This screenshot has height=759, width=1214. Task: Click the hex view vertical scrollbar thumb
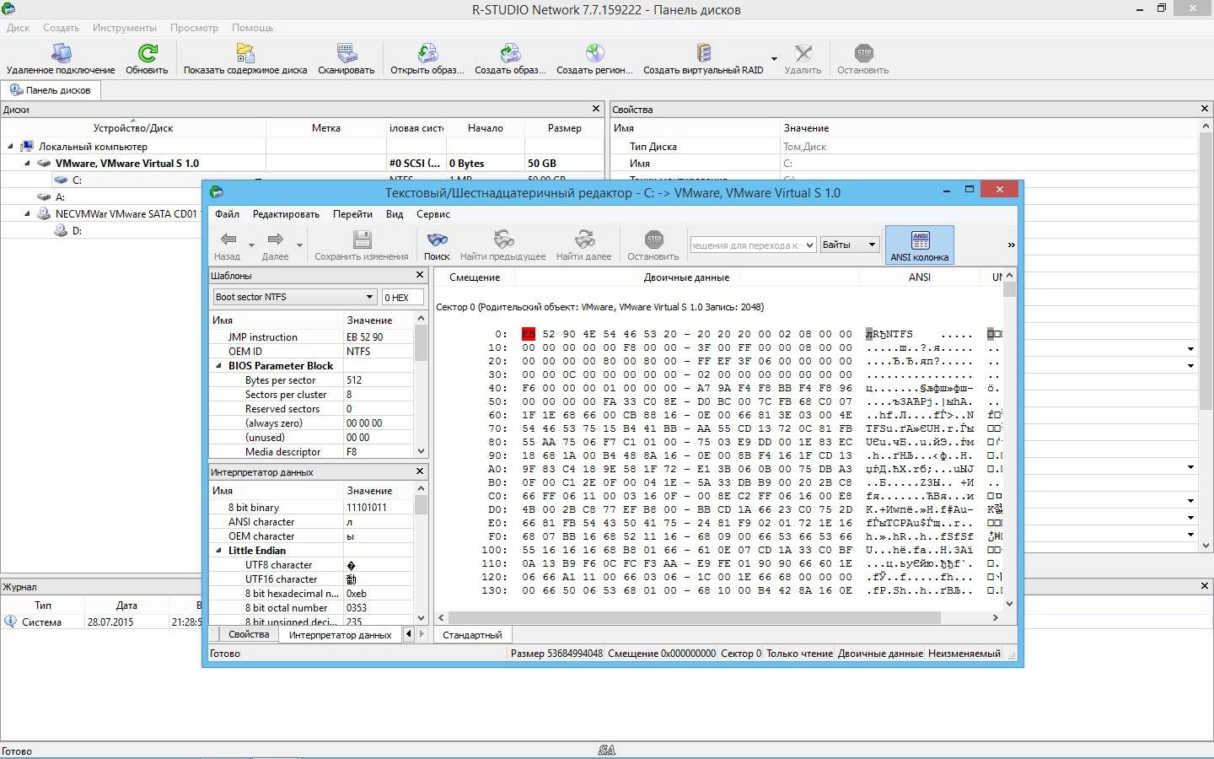coord(1009,289)
